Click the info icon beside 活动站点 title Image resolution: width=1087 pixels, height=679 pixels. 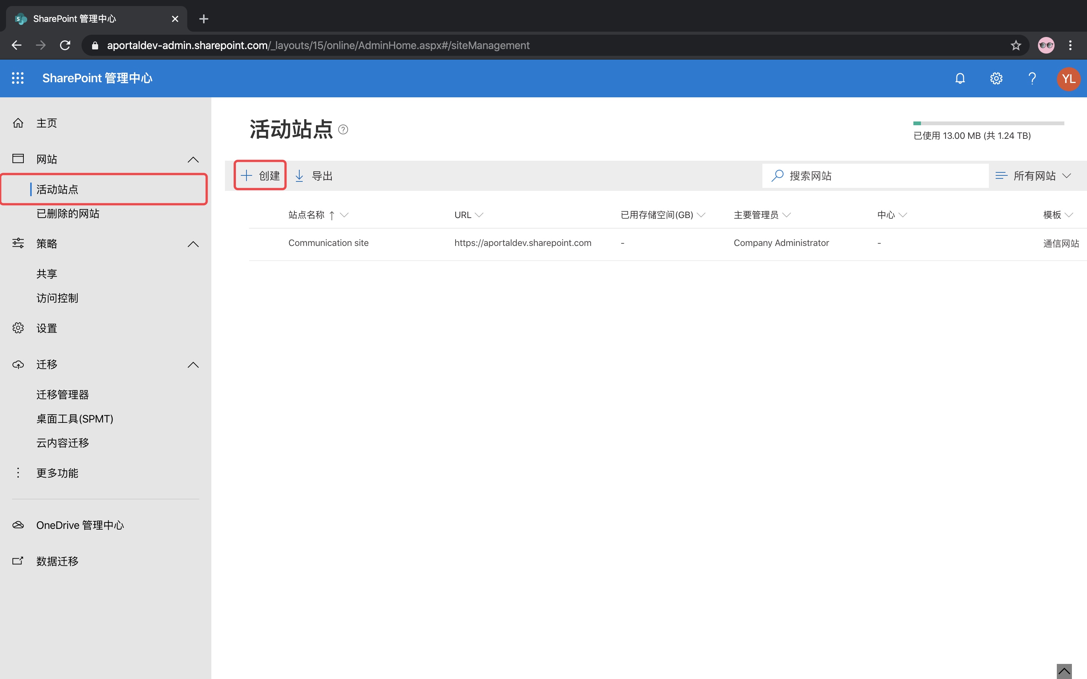tap(343, 130)
